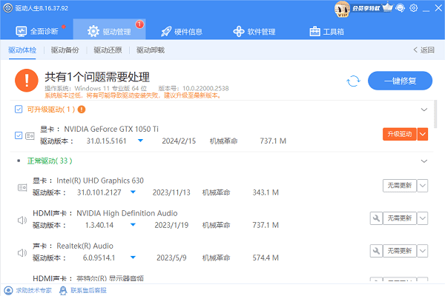
Task: Open version dropdown for GTX 1050 Ti driver
Action: [140, 141]
